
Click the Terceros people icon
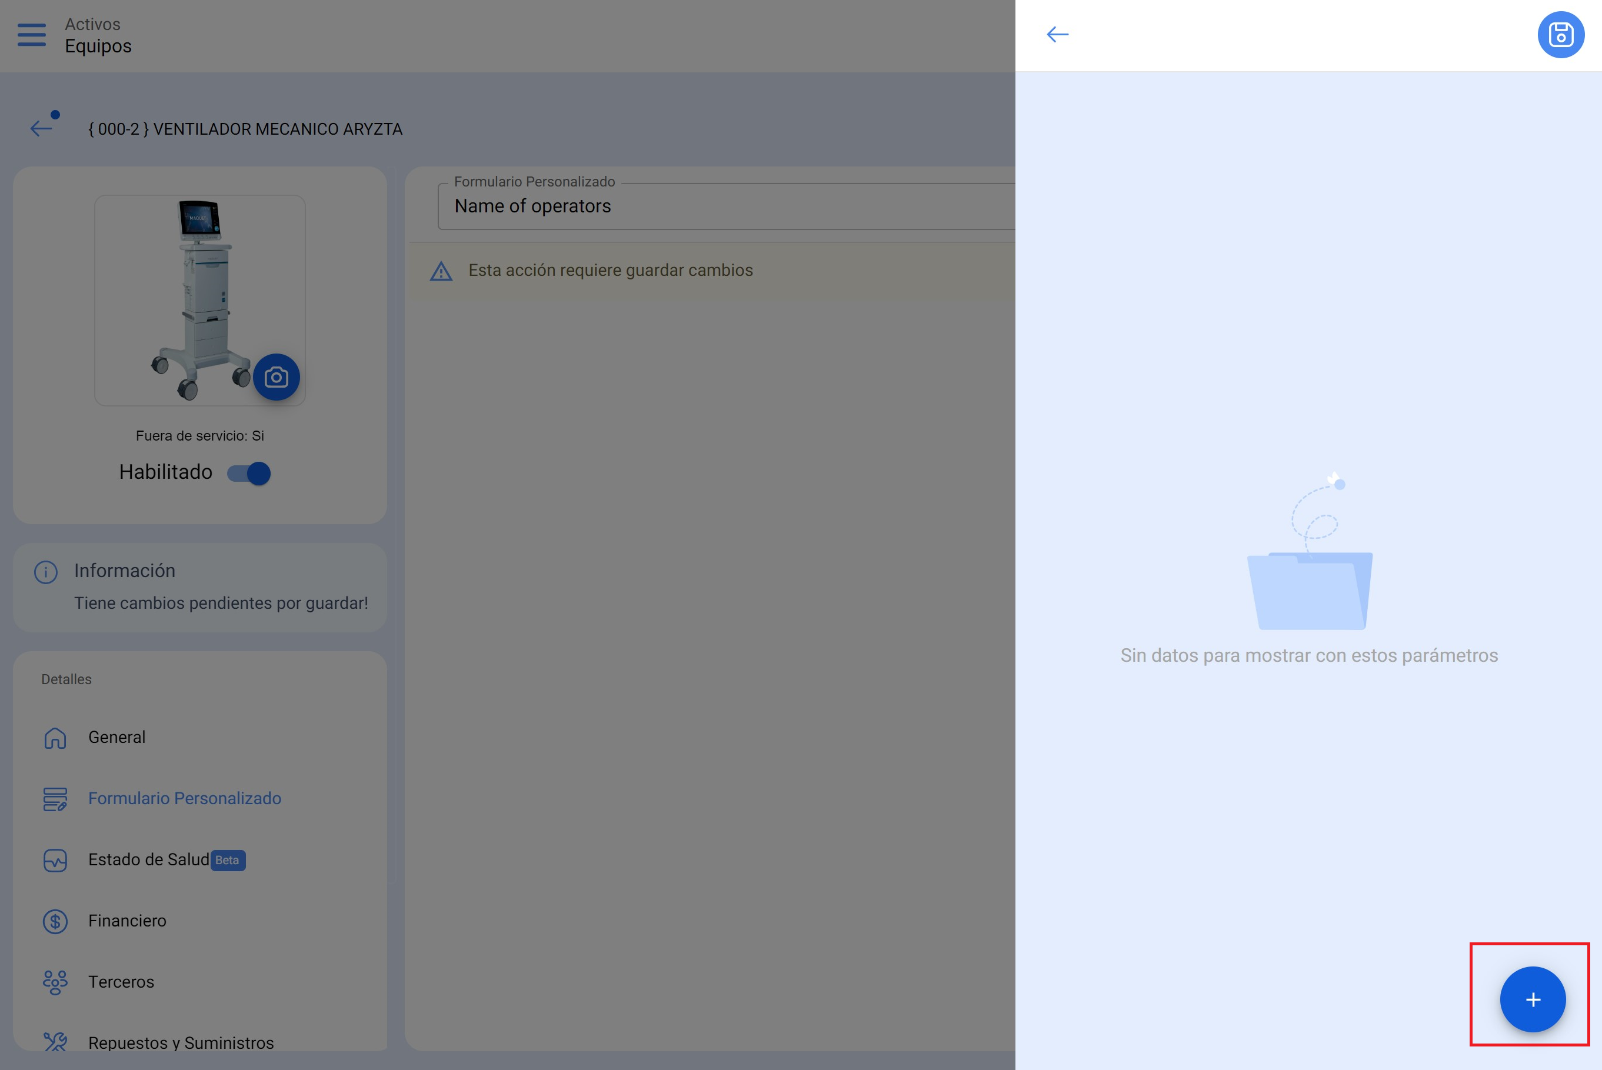coord(55,983)
